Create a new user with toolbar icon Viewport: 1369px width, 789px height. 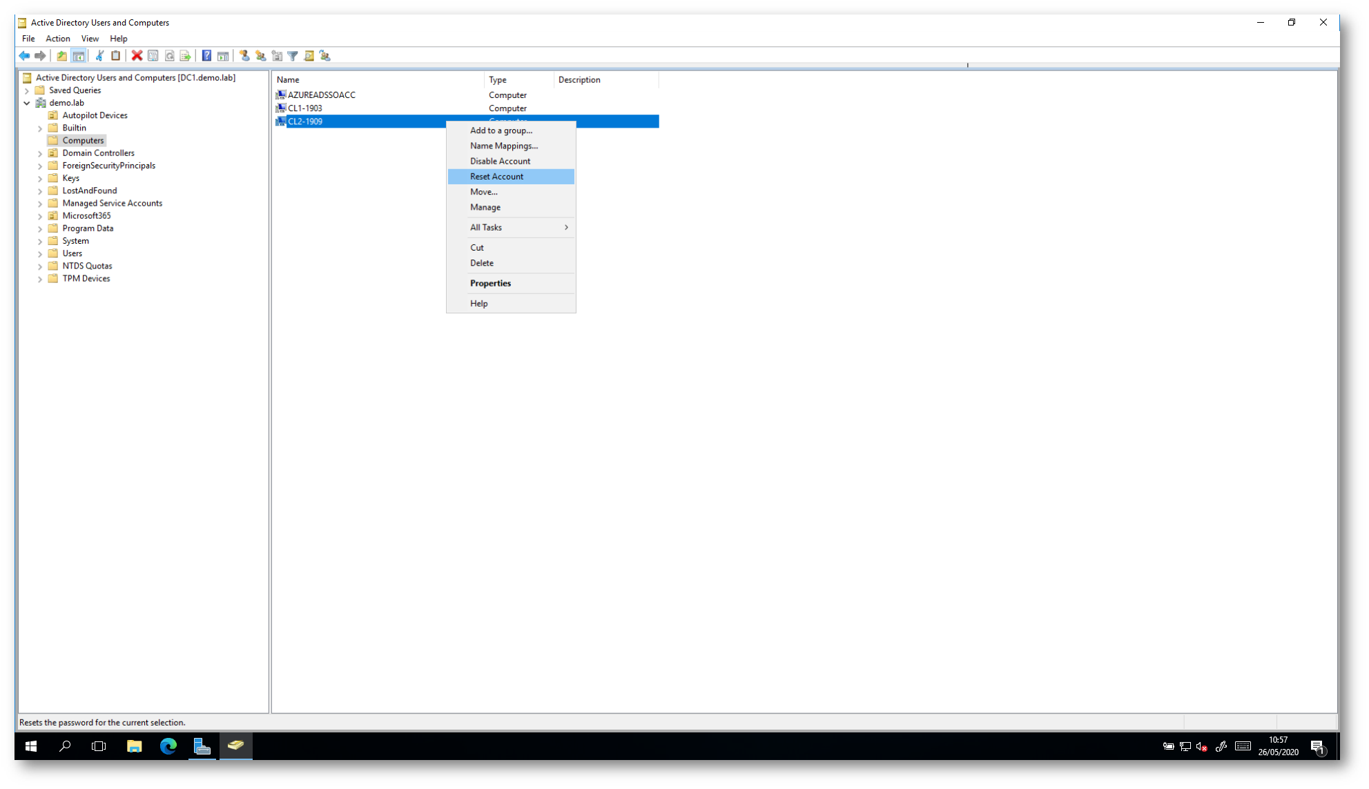[x=244, y=56]
